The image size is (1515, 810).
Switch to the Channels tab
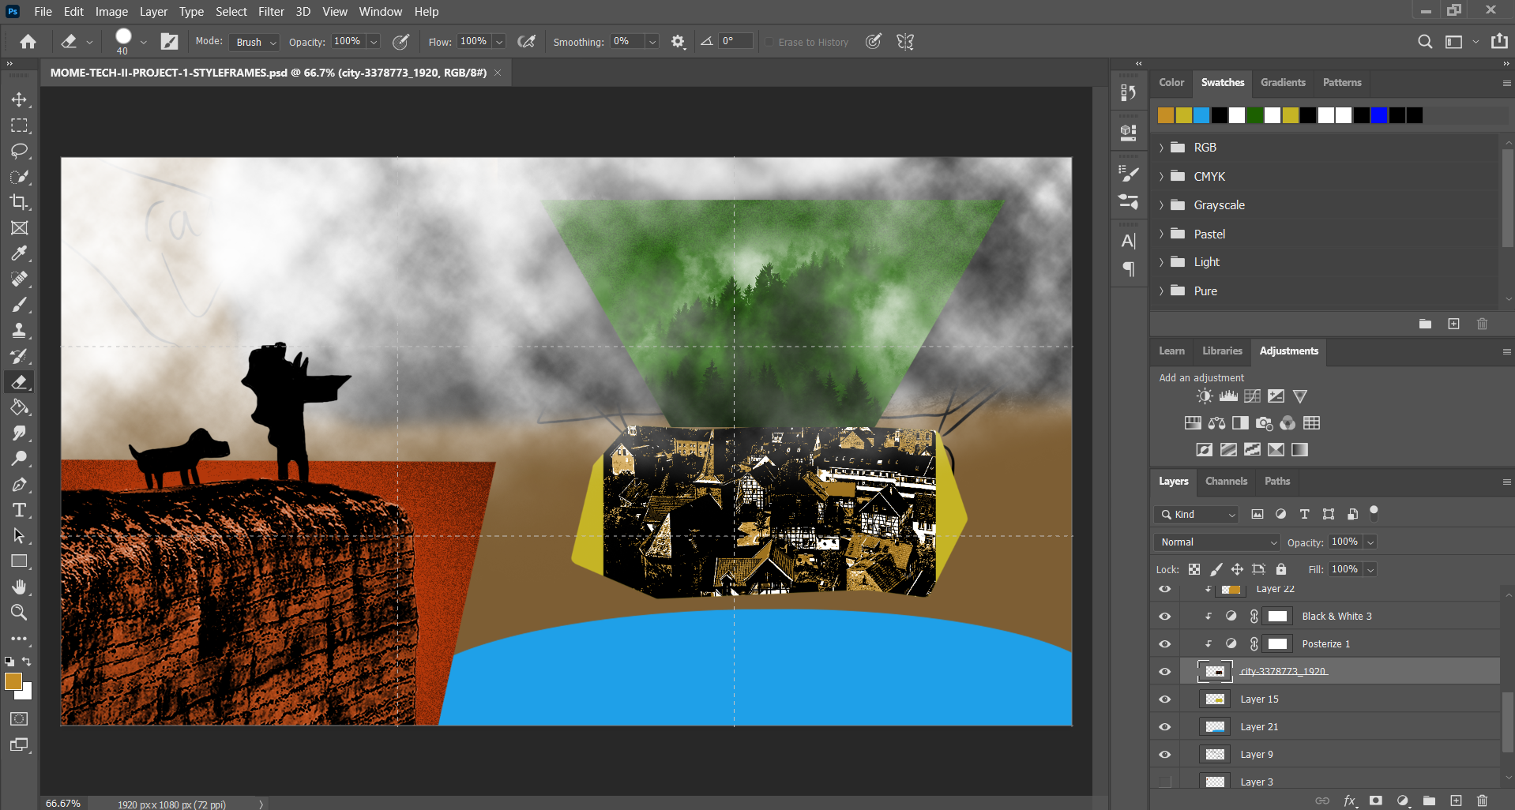[1226, 481]
